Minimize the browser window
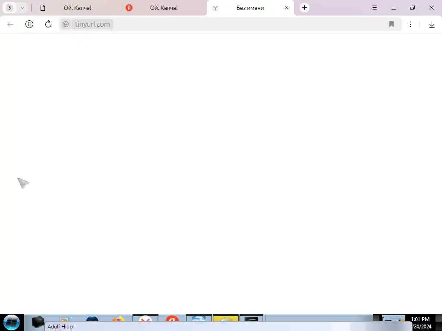The width and height of the screenshot is (442, 331). tap(394, 8)
